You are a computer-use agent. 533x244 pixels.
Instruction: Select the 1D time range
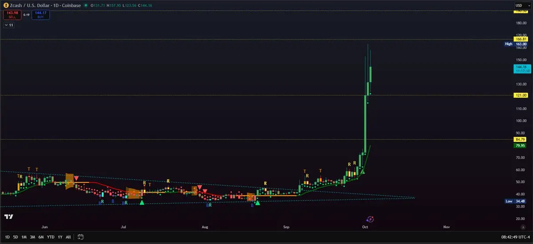pos(8,237)
